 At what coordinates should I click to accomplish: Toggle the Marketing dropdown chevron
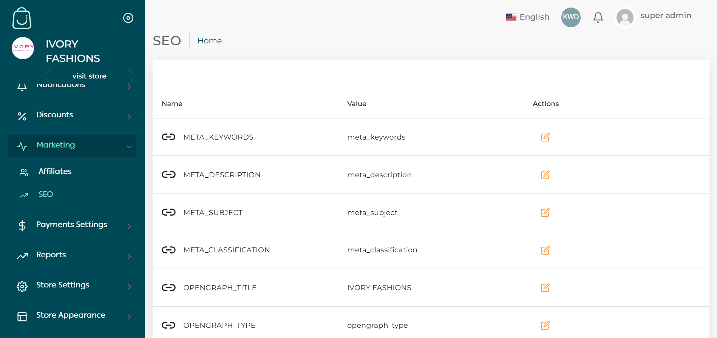[129, 147]
